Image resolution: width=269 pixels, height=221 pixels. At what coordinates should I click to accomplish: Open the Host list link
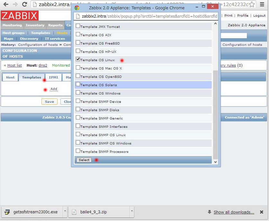click(x=14, y=65)
